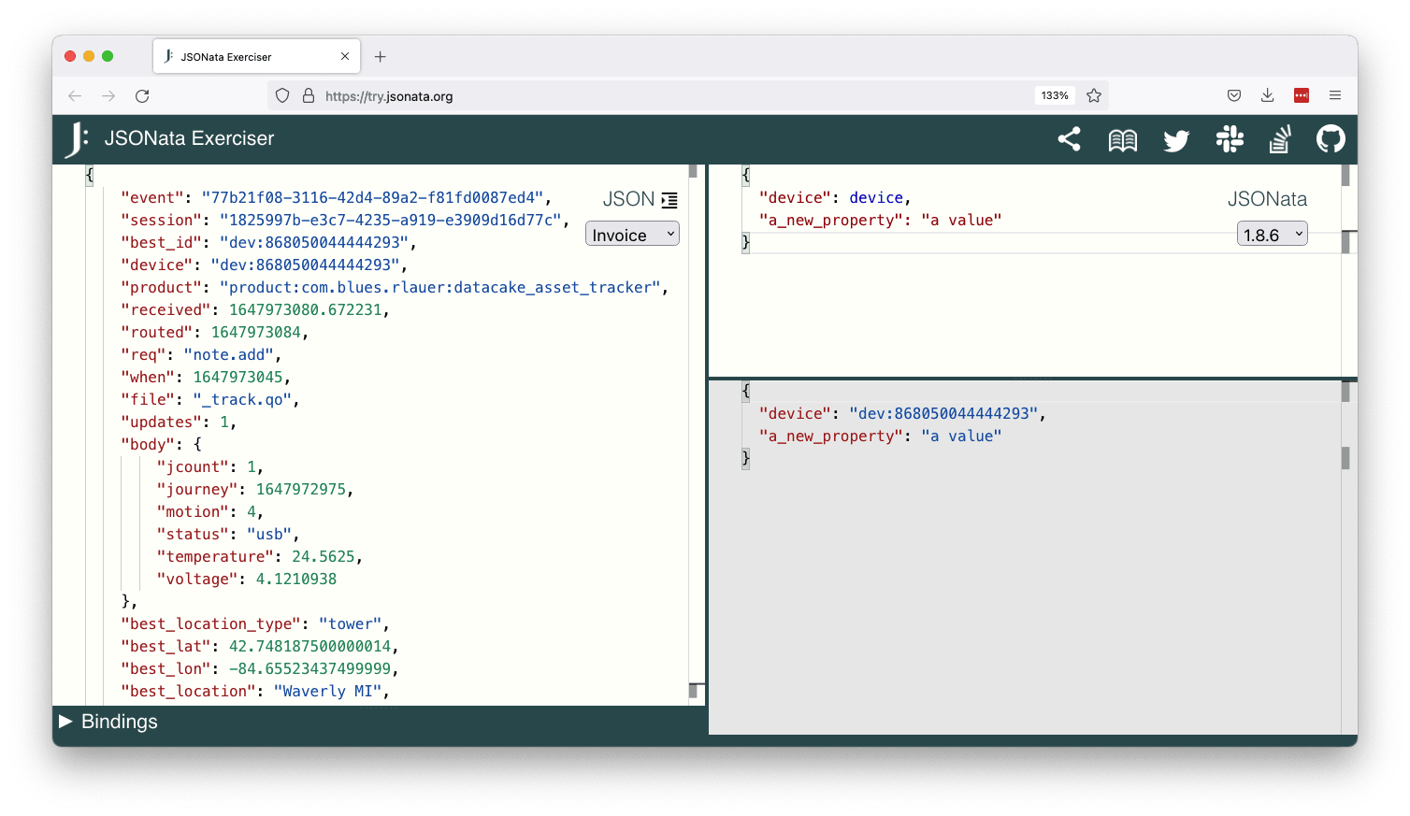This screenshot has height=816, width=1410.
Task: Bookmark this page with the star
Action: (1094, 95)
